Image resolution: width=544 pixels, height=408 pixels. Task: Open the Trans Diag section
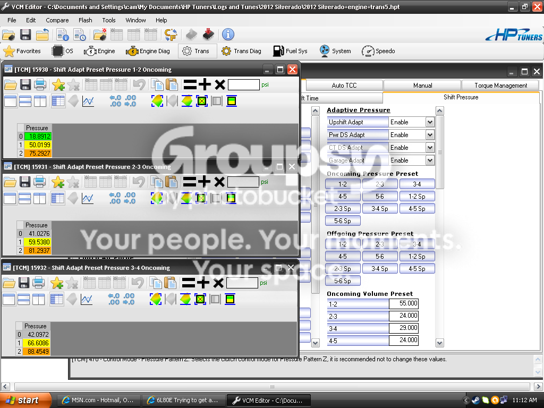pos(241,51)
